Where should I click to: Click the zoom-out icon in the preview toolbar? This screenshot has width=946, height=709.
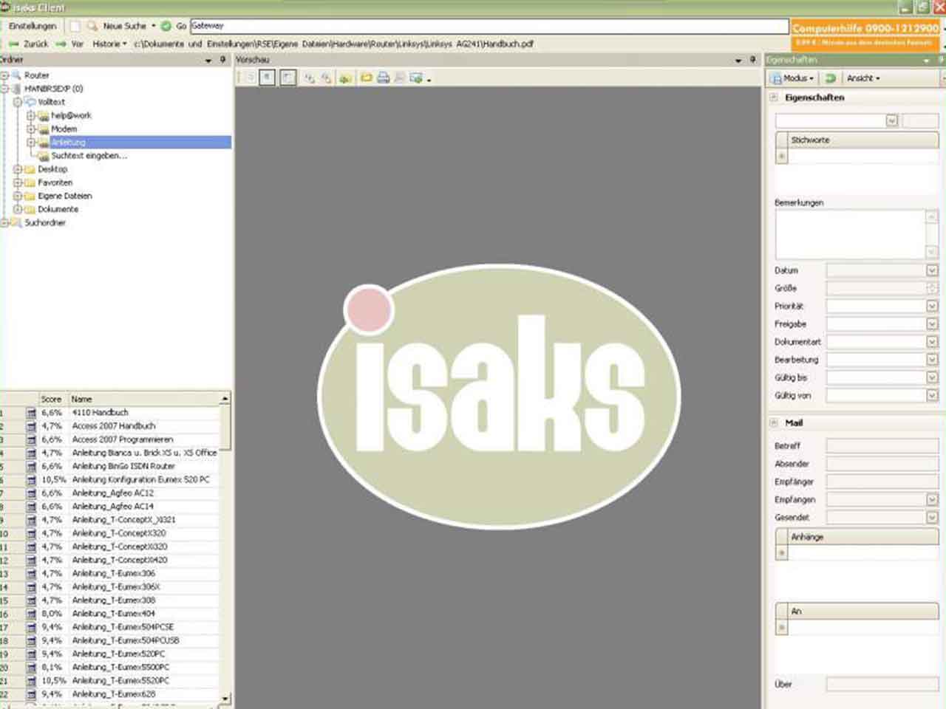[x=326, y=78]
